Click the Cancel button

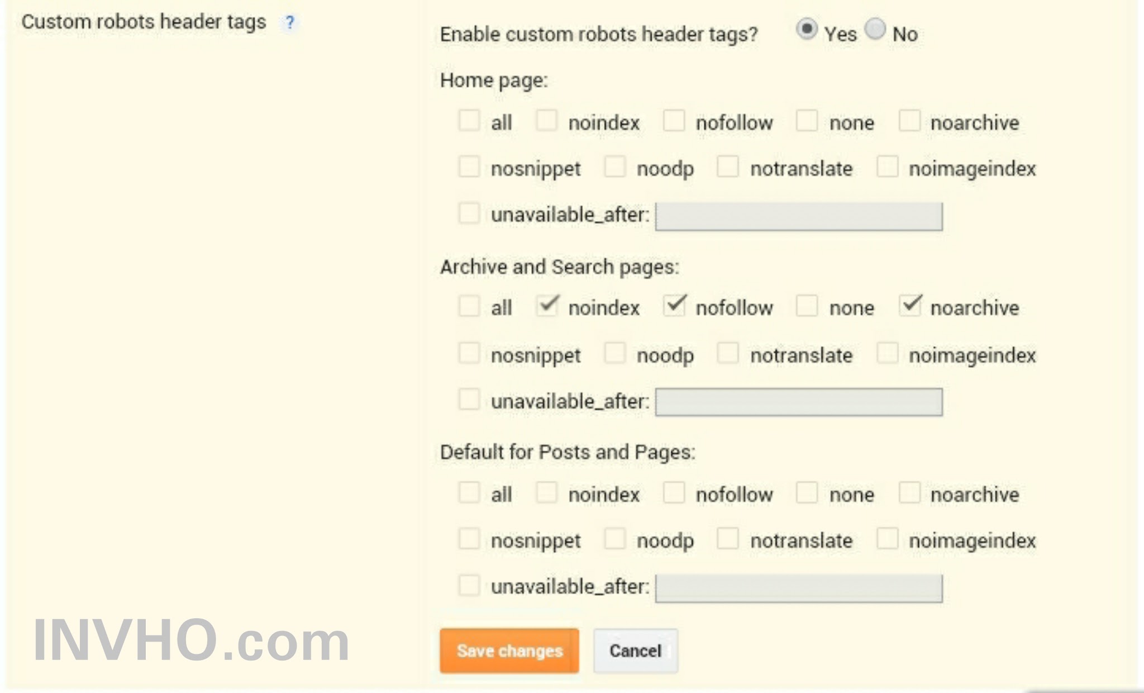tap(635, 651)
